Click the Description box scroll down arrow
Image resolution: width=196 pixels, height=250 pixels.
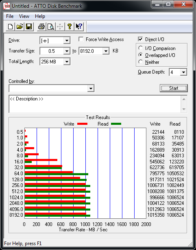[184, 109]
